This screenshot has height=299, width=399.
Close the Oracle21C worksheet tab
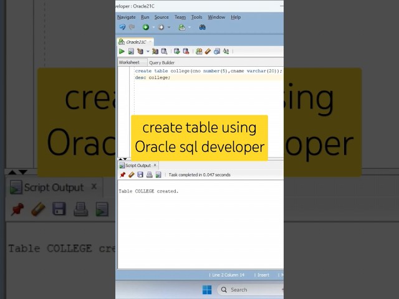(x=150, y=42)
